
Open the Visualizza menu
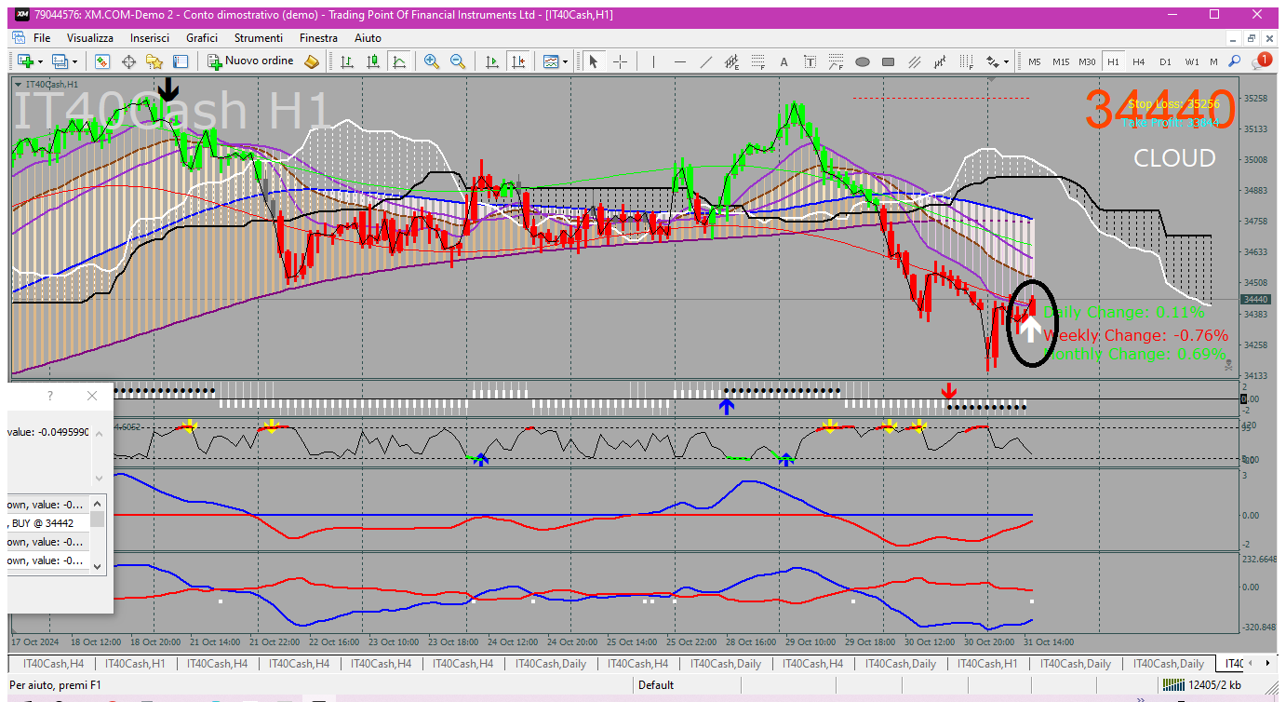tap(90, 38)
